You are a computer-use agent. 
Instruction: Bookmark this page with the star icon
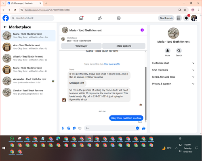[x=185, y=10]
